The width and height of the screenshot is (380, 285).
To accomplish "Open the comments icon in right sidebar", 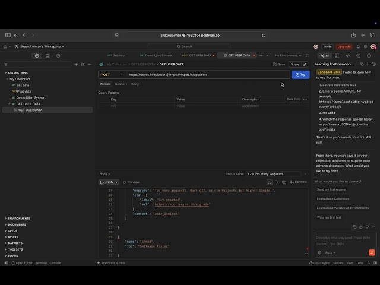I will 358,56.
